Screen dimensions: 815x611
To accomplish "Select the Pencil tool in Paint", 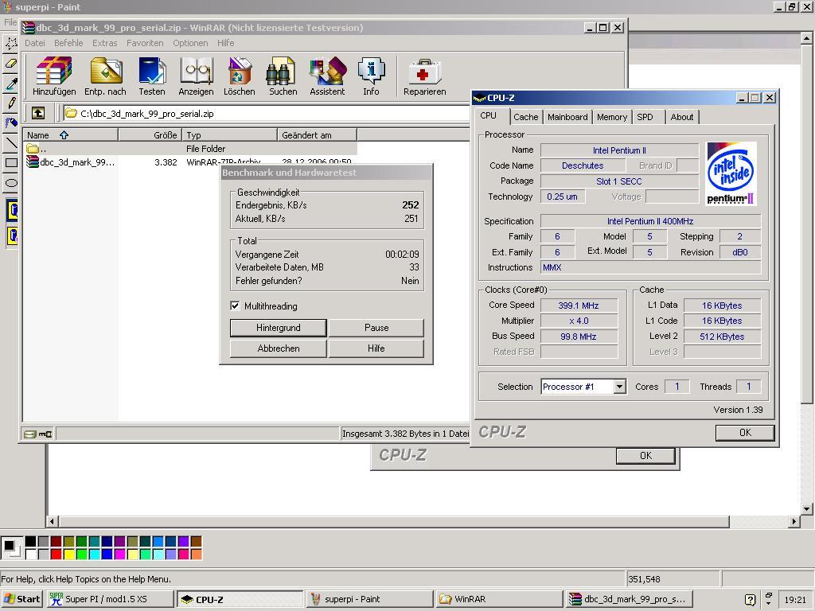I will click(11, 103).
